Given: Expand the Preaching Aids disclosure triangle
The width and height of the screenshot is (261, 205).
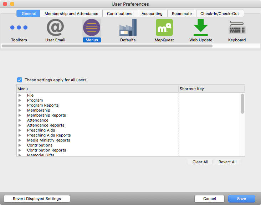Looking at the screenshot, I should [x=20, y=130].
